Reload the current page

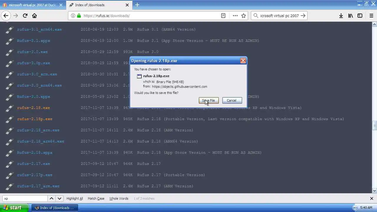25,16
